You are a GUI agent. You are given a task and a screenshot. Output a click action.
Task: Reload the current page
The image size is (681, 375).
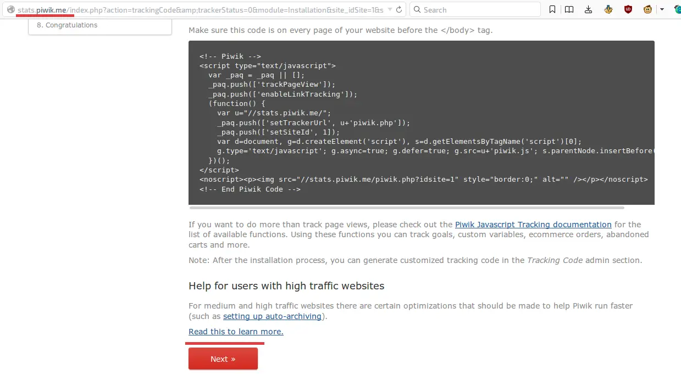[x=400, y=9]
